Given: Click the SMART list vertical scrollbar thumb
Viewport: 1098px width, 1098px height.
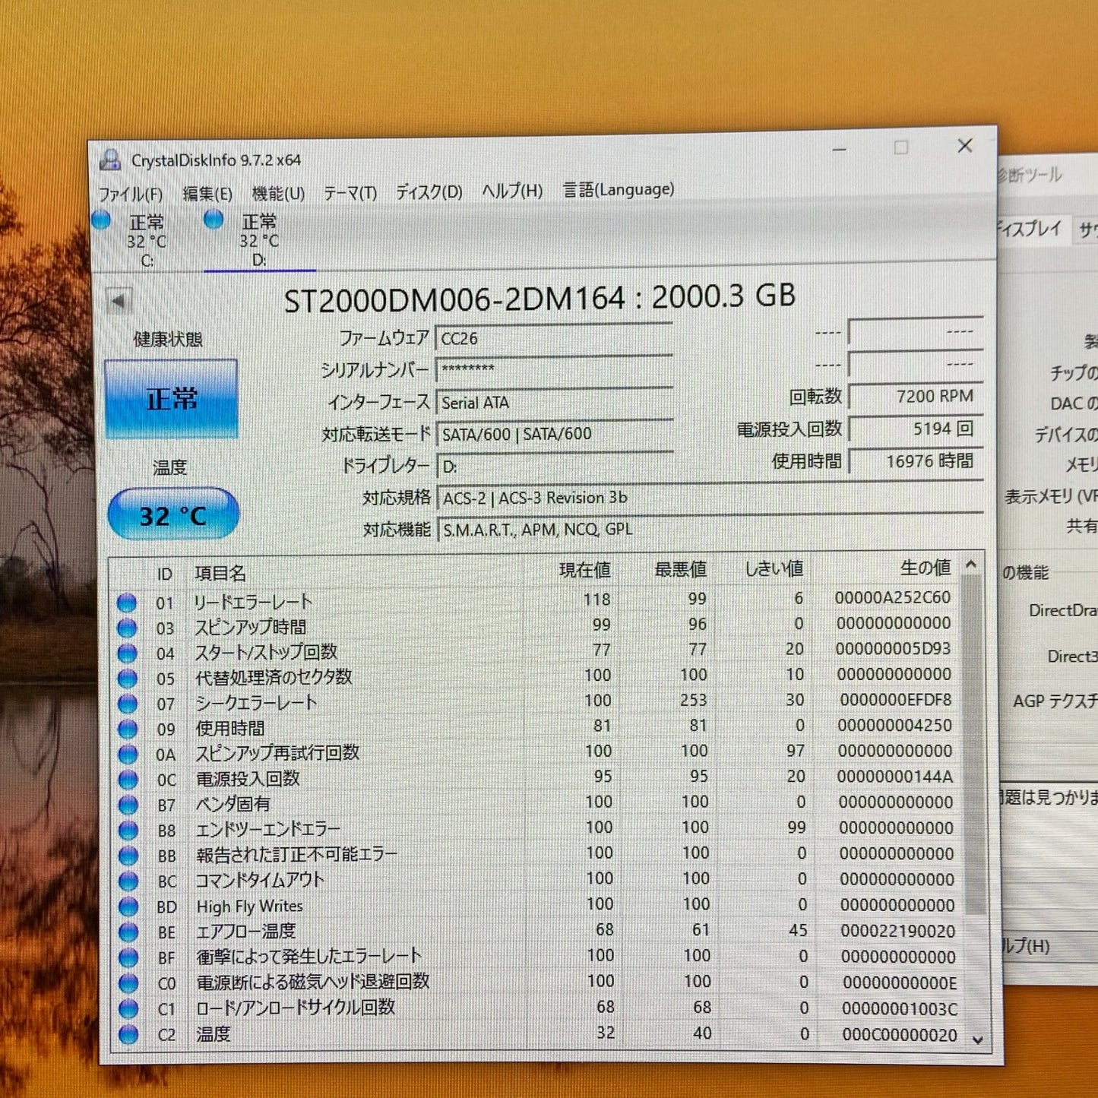Looking at the screenshot, I should tap(973, 745).
